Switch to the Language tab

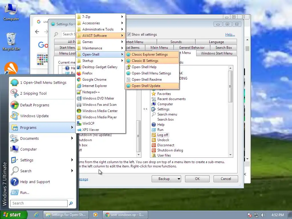pos(216,42)
